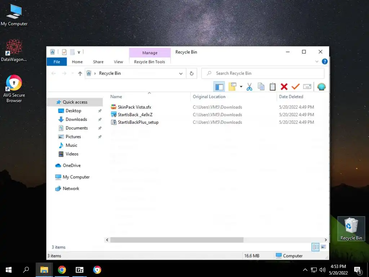Click the Copy toolbar icon
The width and height of the screenshot is (369, 277).
(261, 87)
